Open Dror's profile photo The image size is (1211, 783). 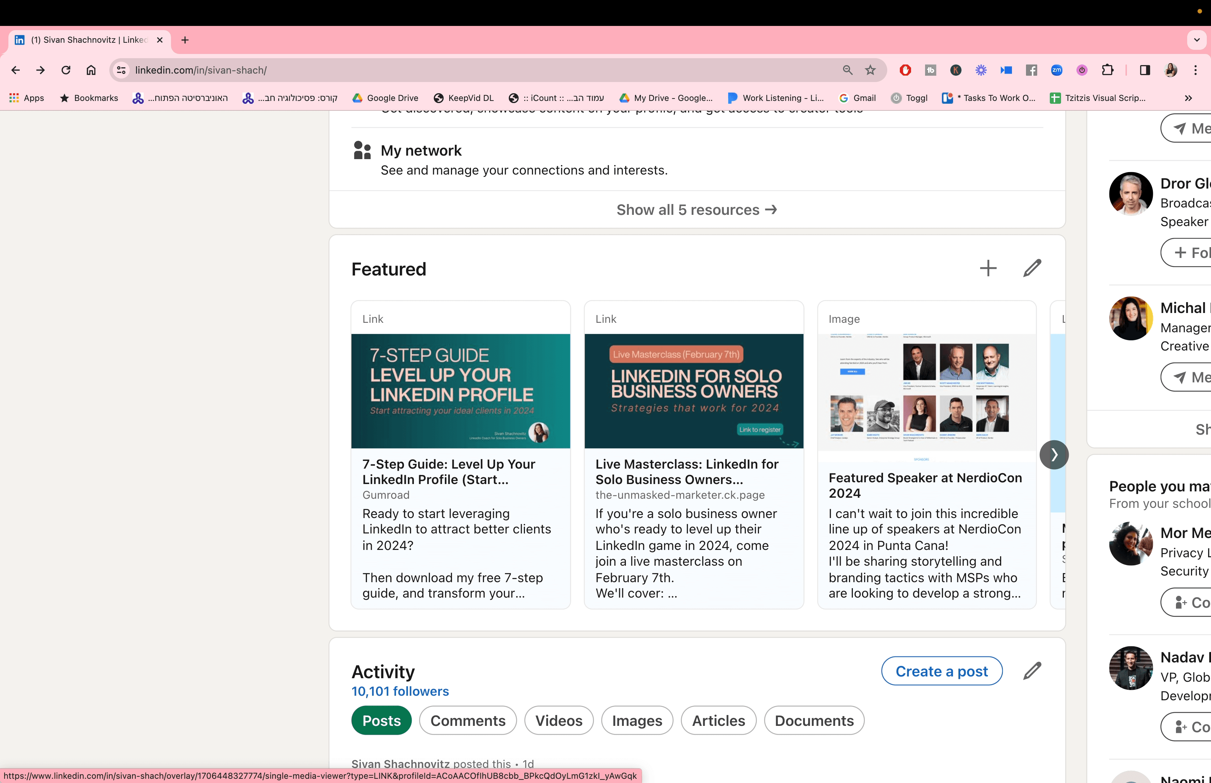tap(1131, 194)
